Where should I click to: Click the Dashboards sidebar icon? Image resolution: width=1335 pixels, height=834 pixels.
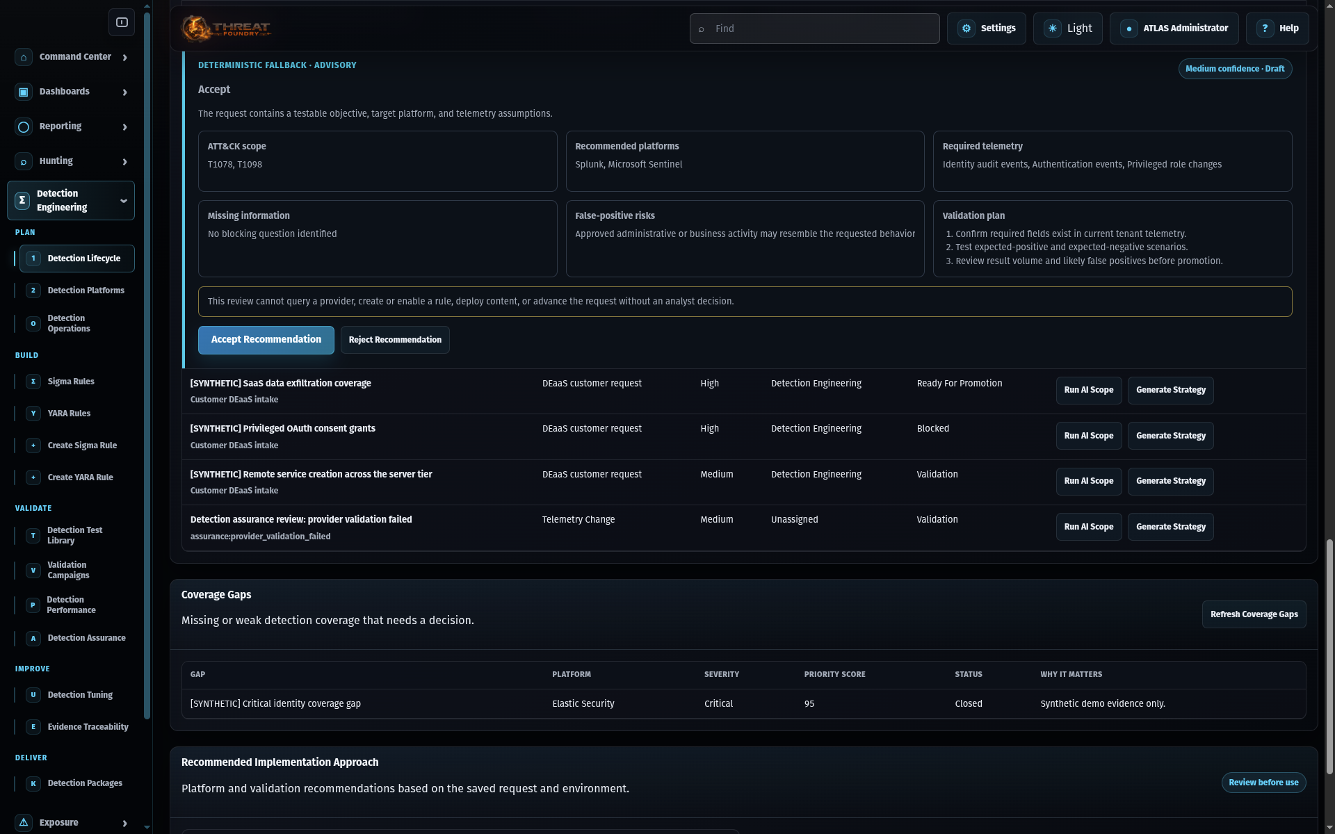click(24, 92)
